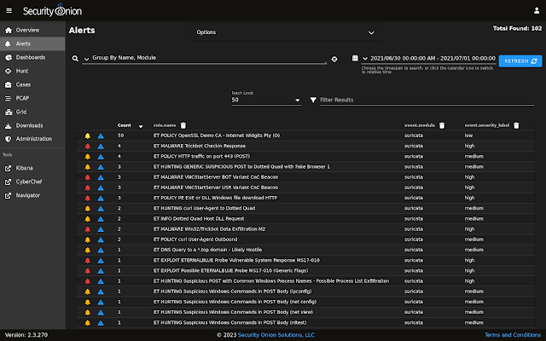This screenshot has width=546, height=341.
Task: Sort by the Count column arrow
Action: (x=141, y=126)
